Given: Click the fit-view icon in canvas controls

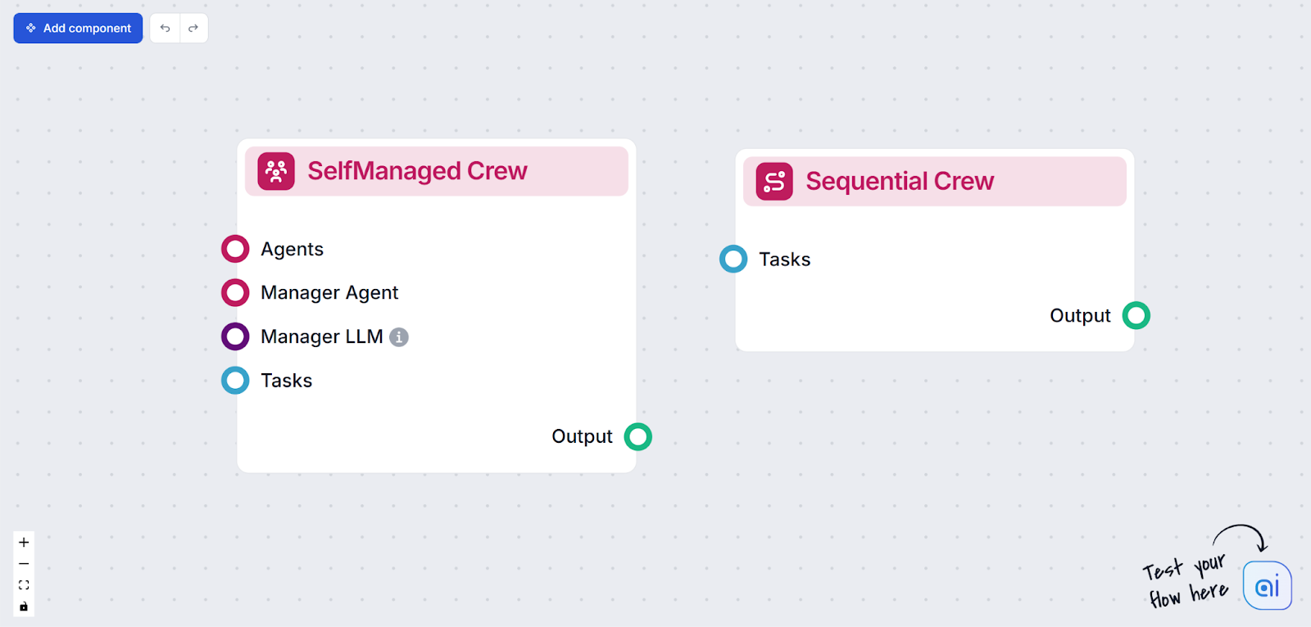Looking at the screenshot, I should pos(23,584).
